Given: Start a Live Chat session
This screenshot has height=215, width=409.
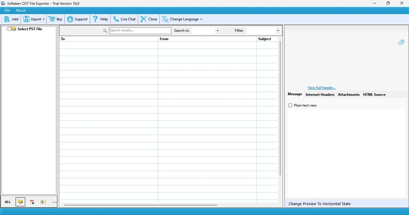Looking at the screenshot, I should (x=124, y=19).
